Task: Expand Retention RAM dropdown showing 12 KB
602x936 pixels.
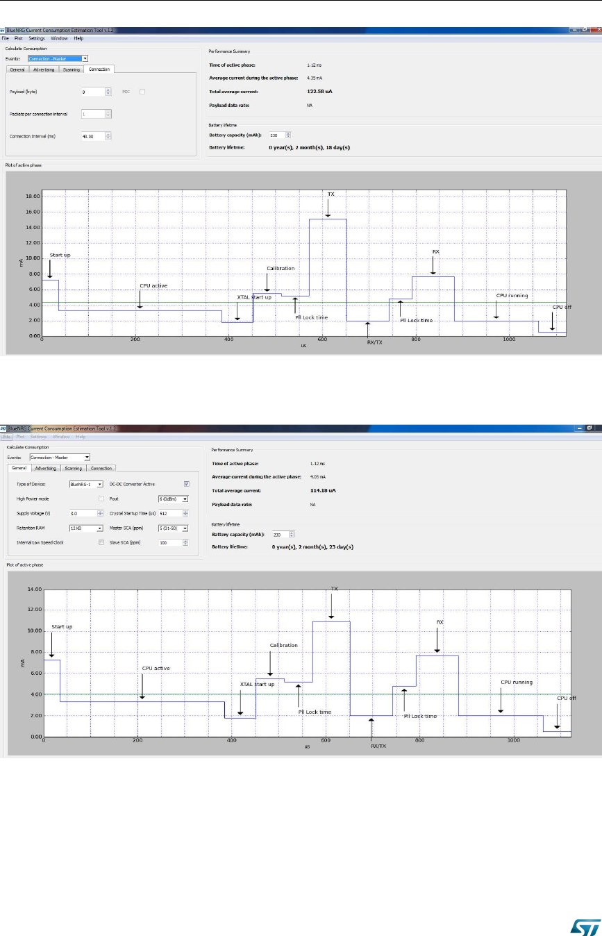Action: [x=86, y=528]
